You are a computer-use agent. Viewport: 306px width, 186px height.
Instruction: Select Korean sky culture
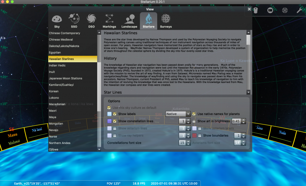pos(73,91)
